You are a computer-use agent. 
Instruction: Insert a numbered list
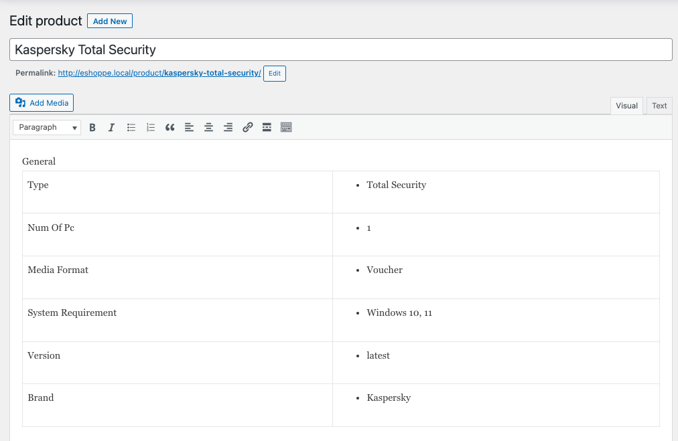pyautogui.click(x=151, y=127)
